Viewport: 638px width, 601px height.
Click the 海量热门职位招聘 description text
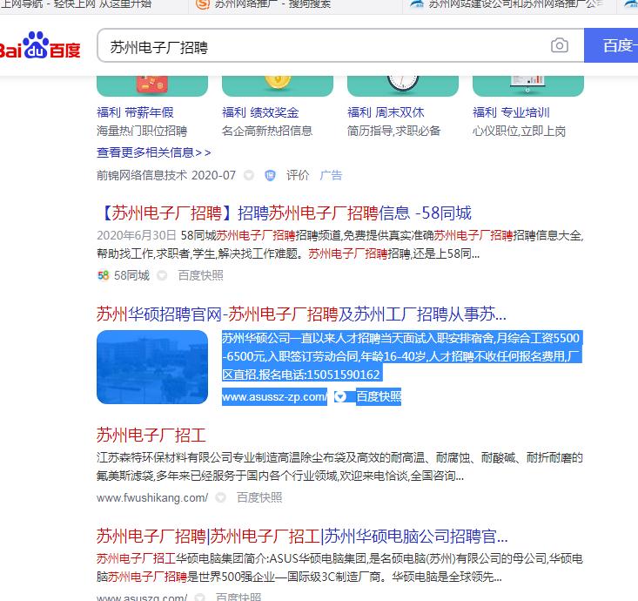(142, 132)
